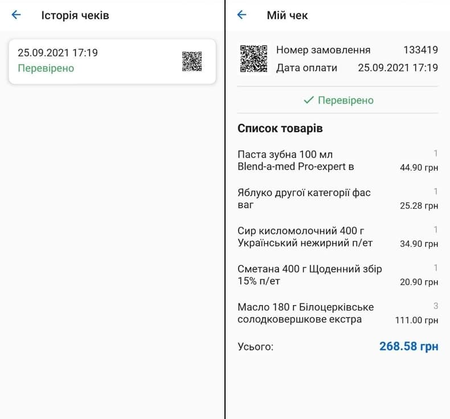Tap the total amount 268.58 грн
Screen dimensions: 450x419
[408, 346]
